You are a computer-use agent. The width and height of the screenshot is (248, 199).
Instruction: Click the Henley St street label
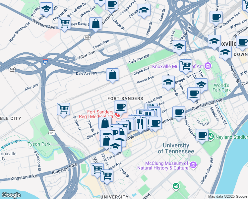coord(234,74)
